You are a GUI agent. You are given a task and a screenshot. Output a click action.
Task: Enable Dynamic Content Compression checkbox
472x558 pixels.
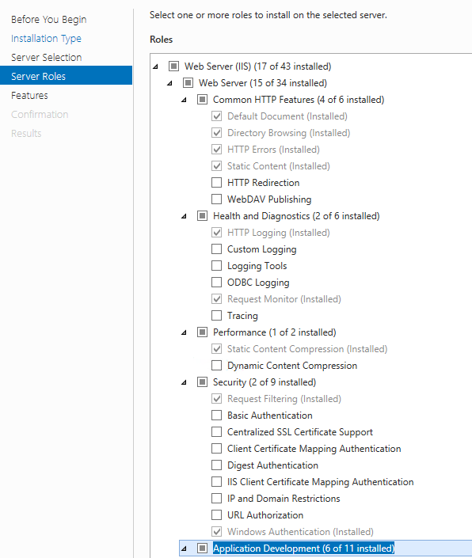pyautogui.click(x=216, y=366)
